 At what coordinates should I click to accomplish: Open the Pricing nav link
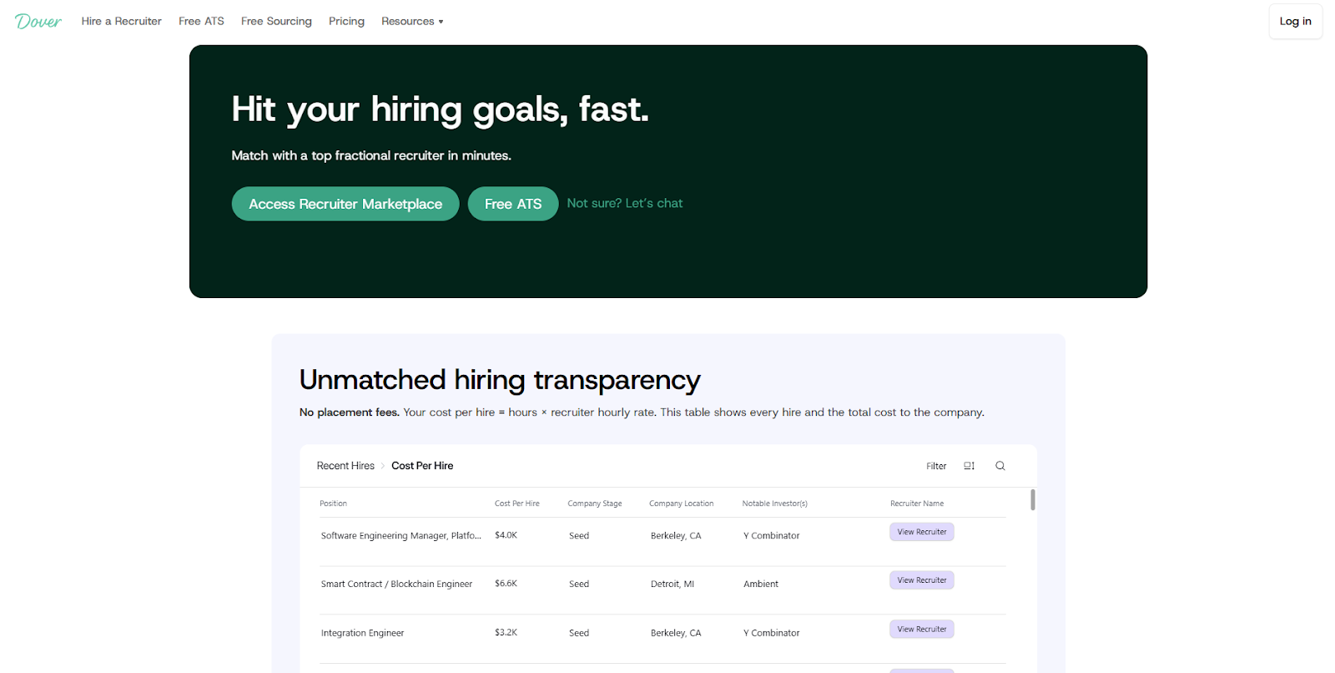(346, 22)
